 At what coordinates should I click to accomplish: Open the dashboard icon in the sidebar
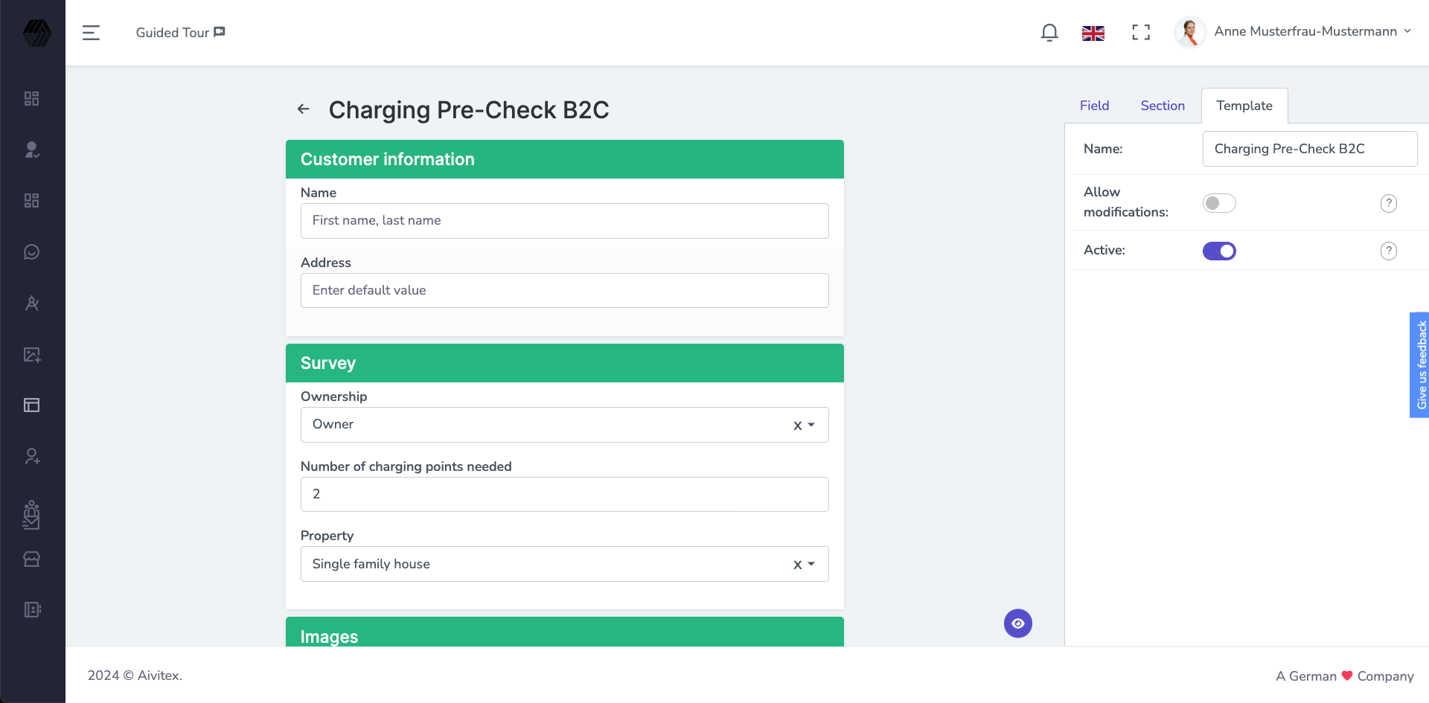pyautogui.click(x=32, y=97)
